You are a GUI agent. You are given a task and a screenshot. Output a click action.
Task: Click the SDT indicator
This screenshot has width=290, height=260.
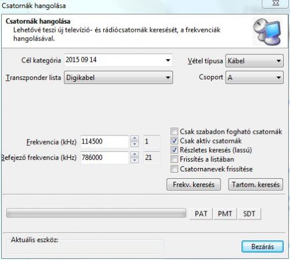click(x=249, y=214)
